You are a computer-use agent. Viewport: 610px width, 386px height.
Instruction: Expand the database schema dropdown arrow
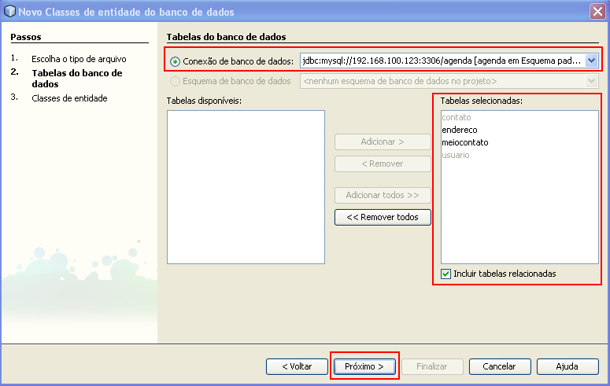[591, 81]
